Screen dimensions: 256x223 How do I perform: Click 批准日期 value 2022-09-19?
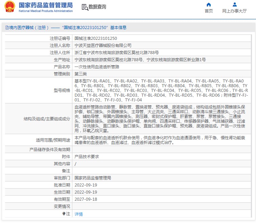pyautogui.click(x=86, y=185)
